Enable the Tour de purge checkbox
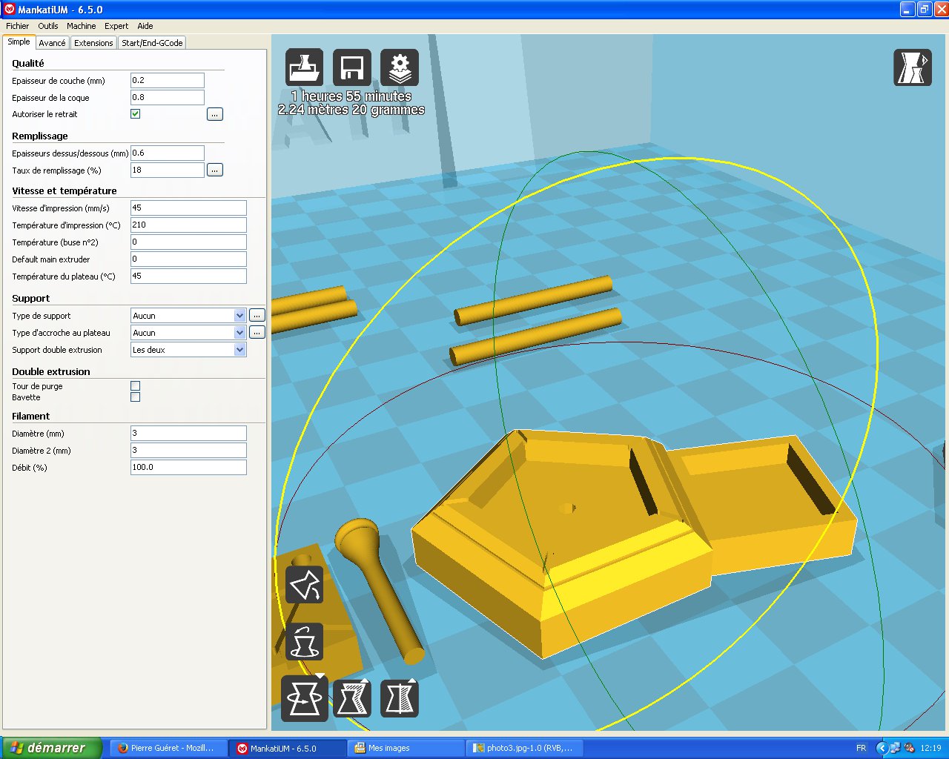Screen dimensions: 949x759 (x=135, y=385)
